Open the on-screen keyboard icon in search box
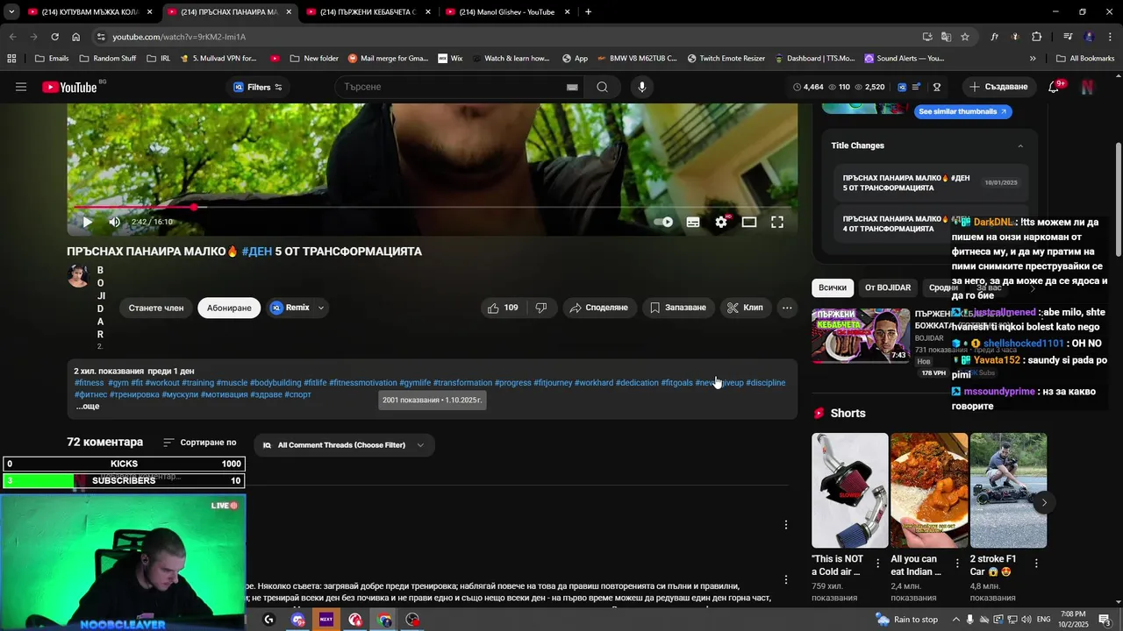The width and height of the screenshot is (1123, 631). pos(572,87)
